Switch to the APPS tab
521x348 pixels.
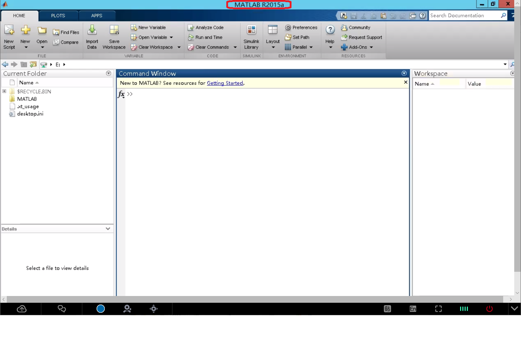click(x=97, y=16)
